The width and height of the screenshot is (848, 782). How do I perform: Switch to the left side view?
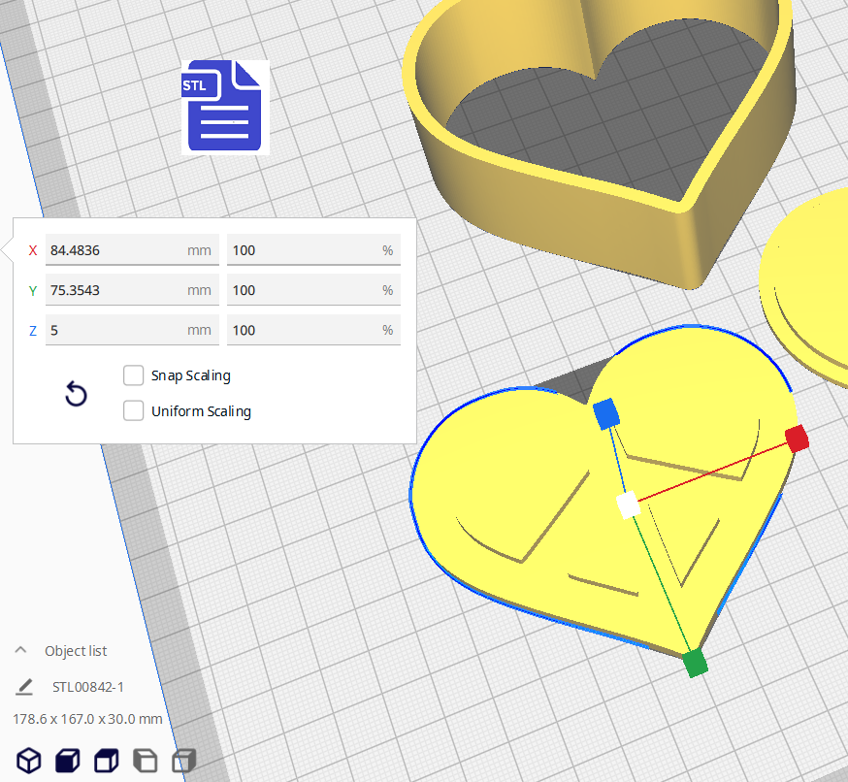coord(145,761)
